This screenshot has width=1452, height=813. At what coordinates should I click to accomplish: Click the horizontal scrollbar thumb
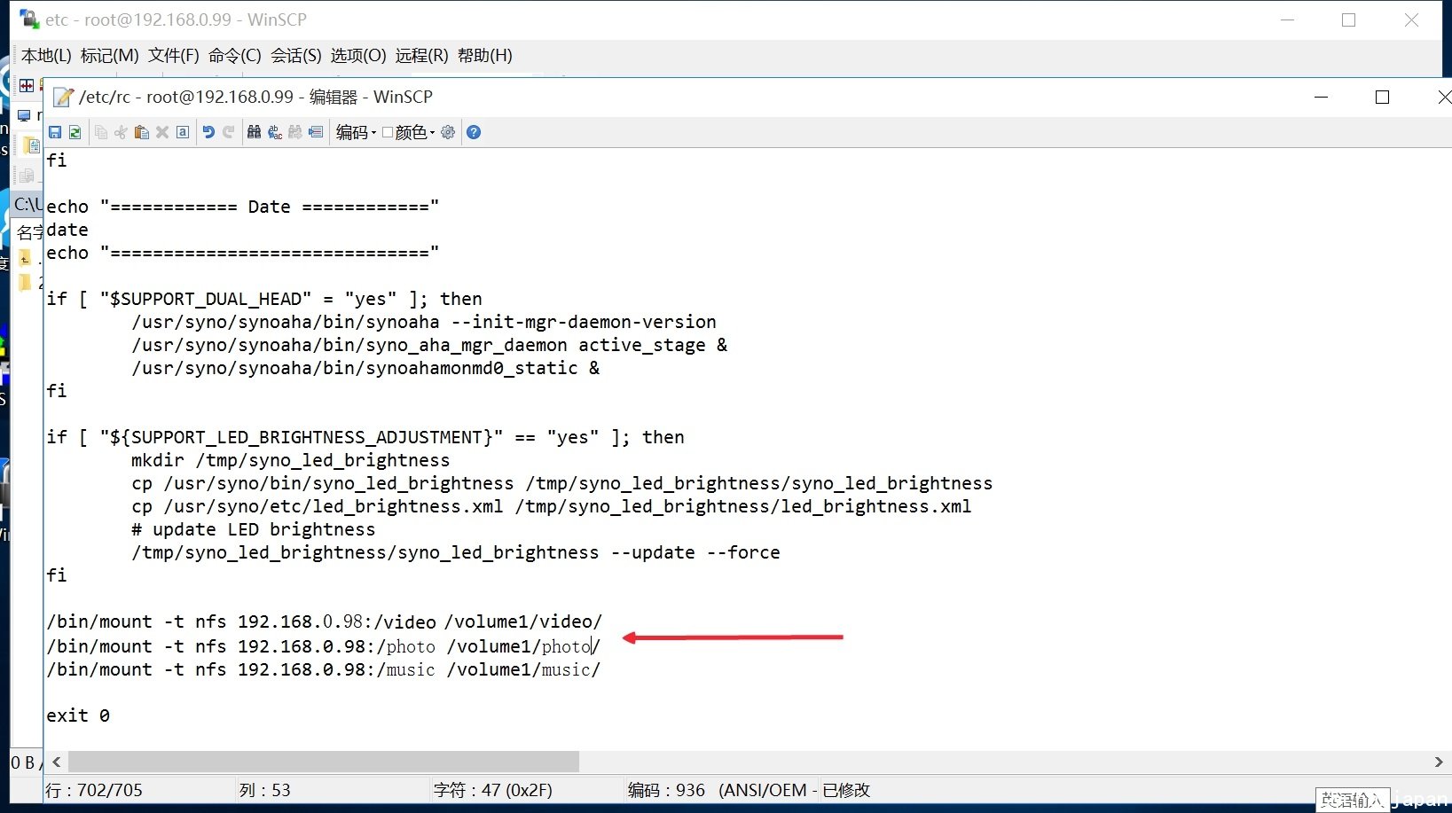coord(324,762)
